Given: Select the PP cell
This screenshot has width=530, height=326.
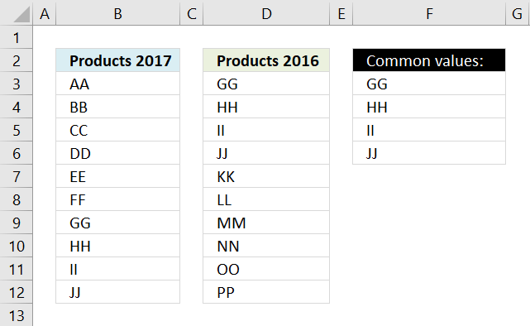Looking at the screenshot, I should click(x=266, y=292).
